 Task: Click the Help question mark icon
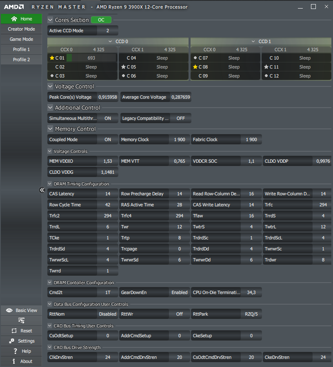[x=16, y=351]
